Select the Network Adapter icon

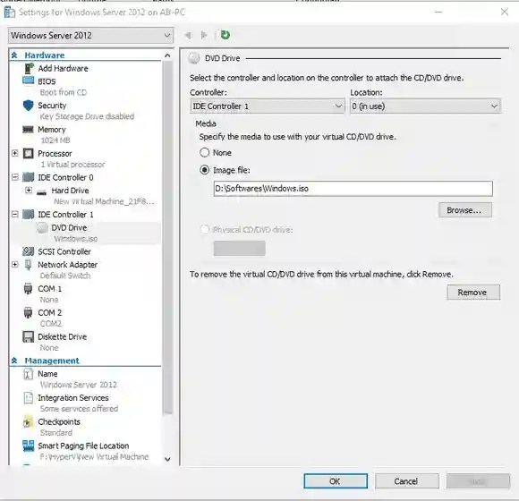[28, 265]
